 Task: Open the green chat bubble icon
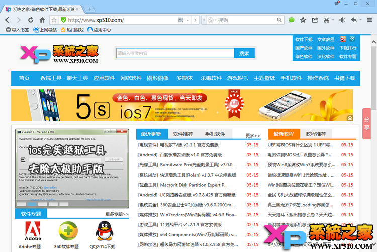tap(291, 20)
